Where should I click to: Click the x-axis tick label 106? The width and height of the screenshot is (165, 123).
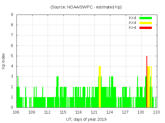coord(16,112)
